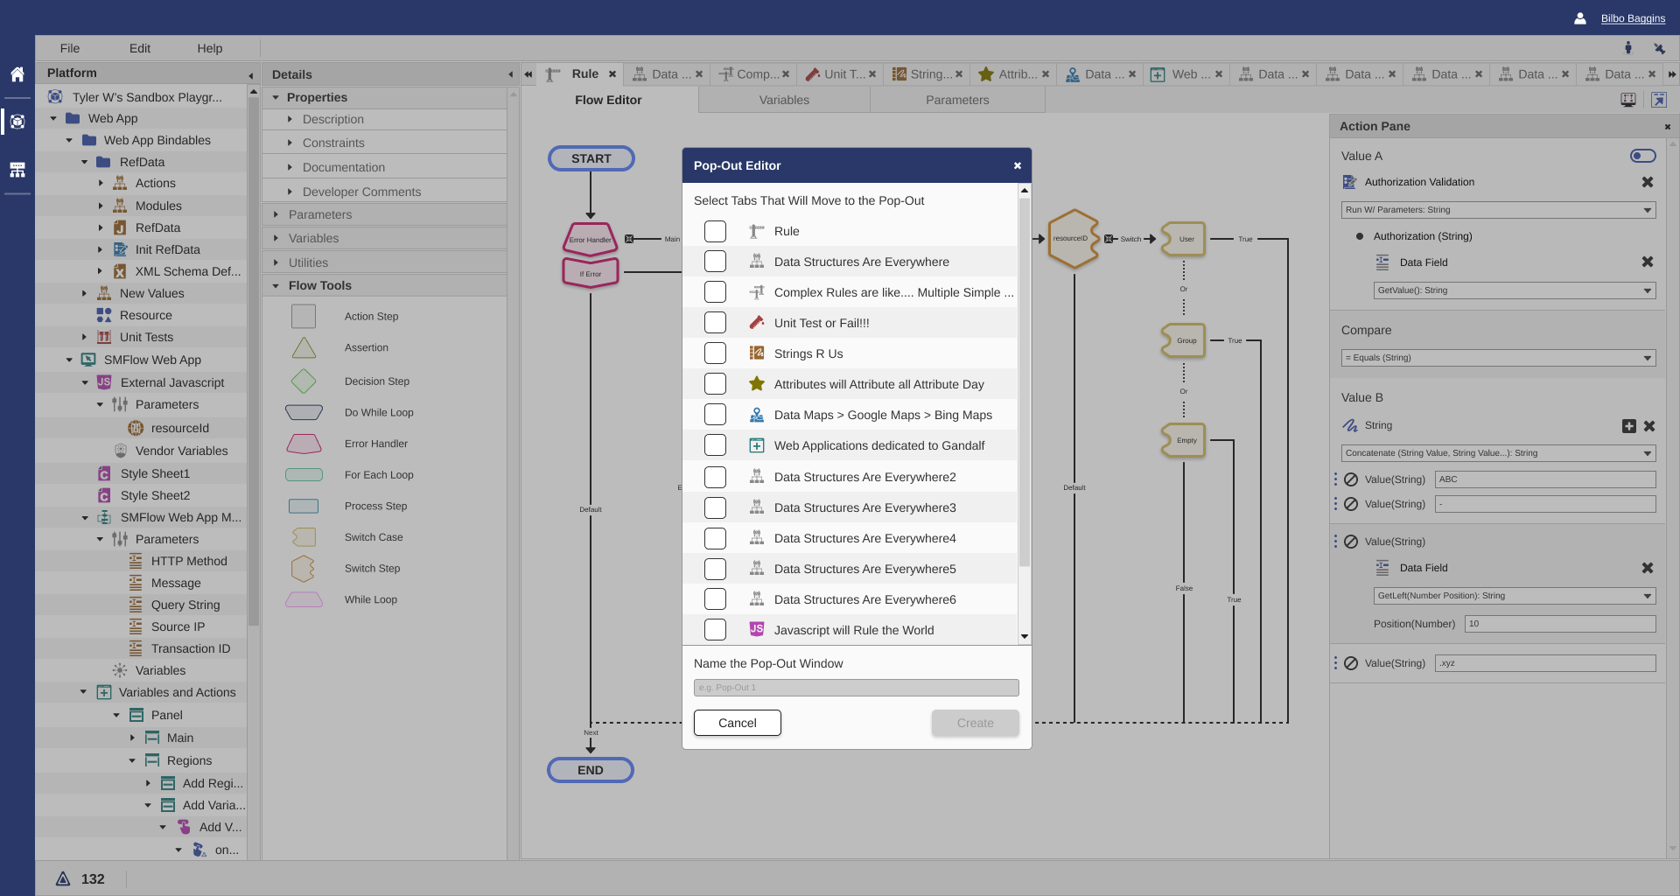Select the For Each Loop tool
Screen dimensions: 1680x896
coord(304,475)
